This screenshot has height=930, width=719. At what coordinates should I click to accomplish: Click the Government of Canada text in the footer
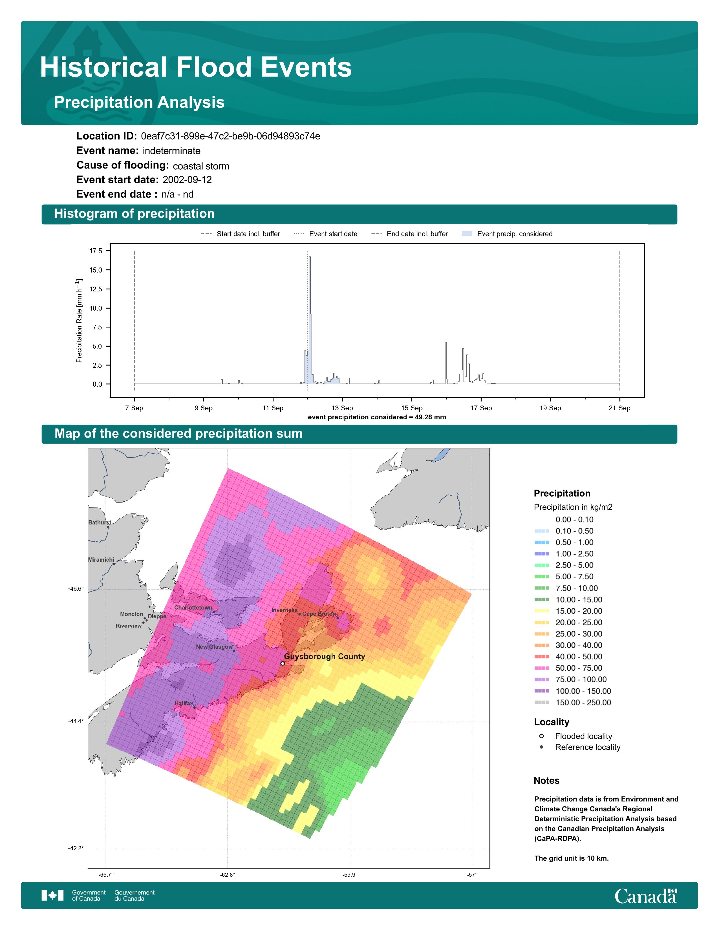pos(89,896)
